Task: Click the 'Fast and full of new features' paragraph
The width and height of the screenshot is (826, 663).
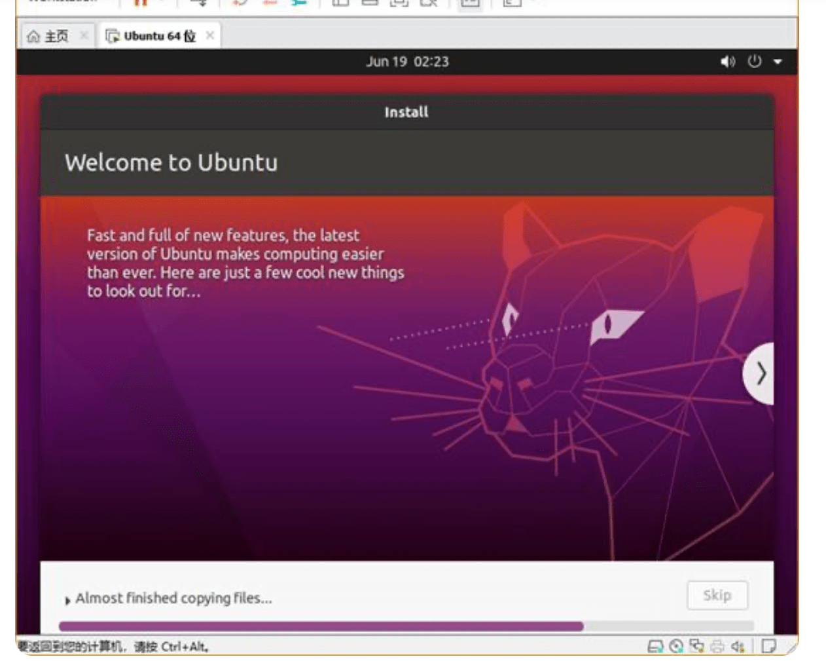Action: click(245, 263)
